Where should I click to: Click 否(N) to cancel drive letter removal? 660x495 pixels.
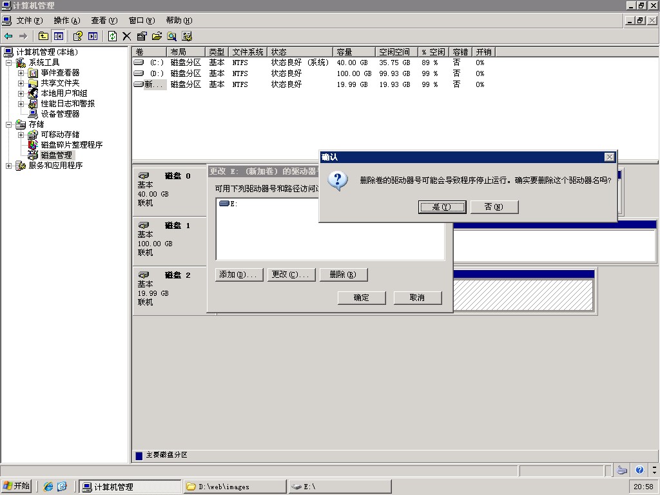(494, 207)
